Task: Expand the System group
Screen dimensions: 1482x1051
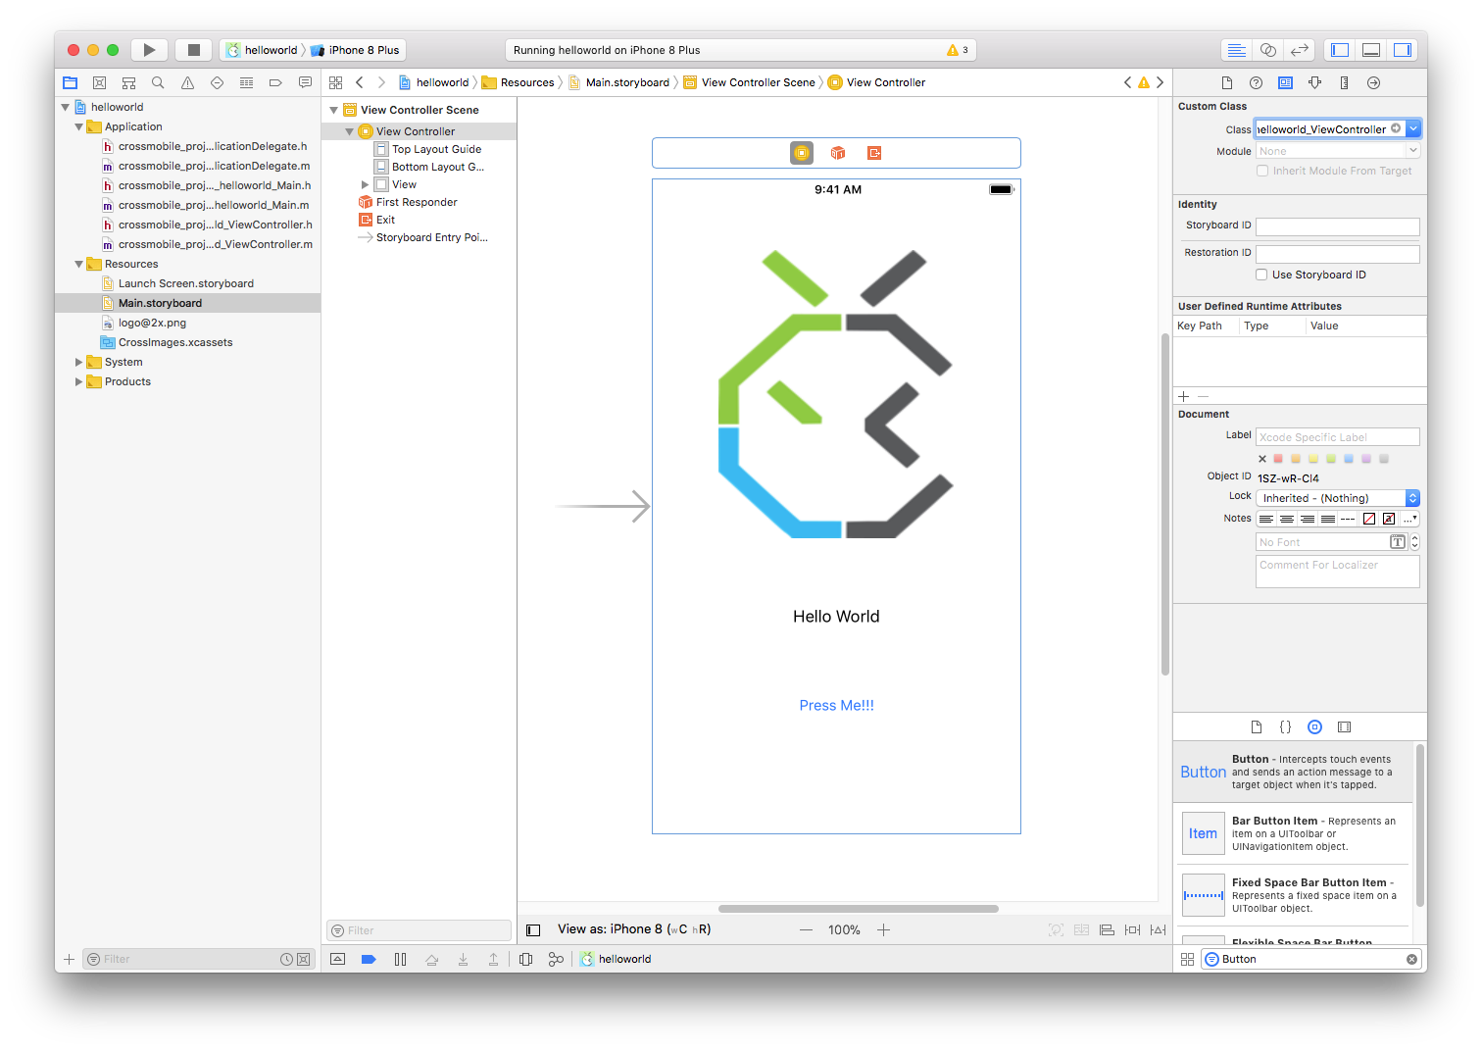Action: point(79,362)
